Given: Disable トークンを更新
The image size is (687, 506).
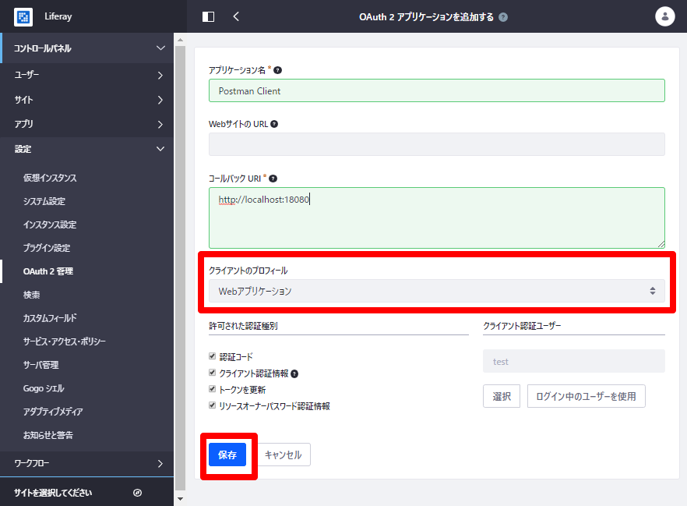Looking at the screenshot, I should [212, 389].
